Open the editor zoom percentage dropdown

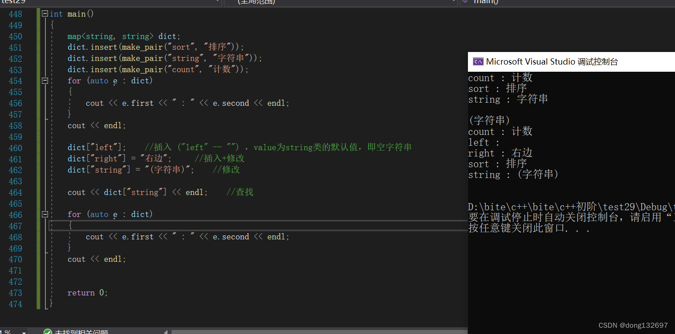[24, 332]
